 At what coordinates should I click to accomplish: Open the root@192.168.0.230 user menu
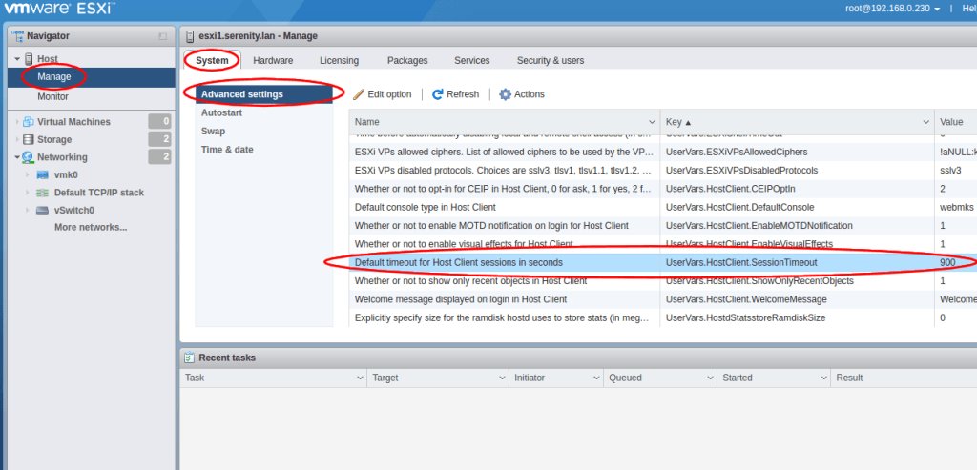[x=892, y=8]
